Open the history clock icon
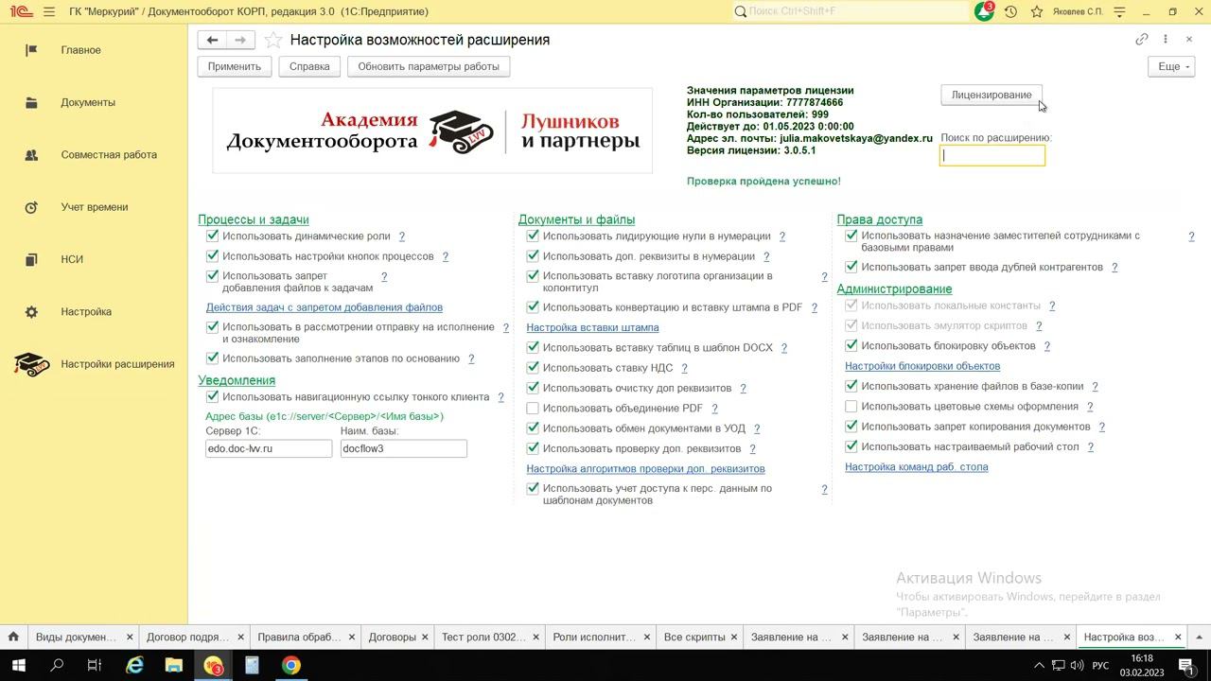This screenshot has width=1211, height=681. click(x=1010, y=11)
